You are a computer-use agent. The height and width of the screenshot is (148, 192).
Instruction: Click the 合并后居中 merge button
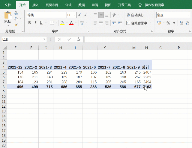click(137, 23)
